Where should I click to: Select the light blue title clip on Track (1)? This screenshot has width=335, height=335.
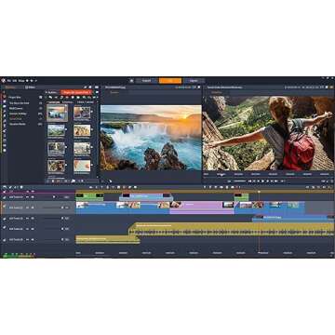[x=146, y=196]
